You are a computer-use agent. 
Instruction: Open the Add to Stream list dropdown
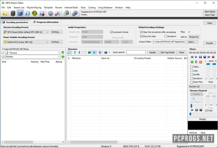[x=194, y=37]
